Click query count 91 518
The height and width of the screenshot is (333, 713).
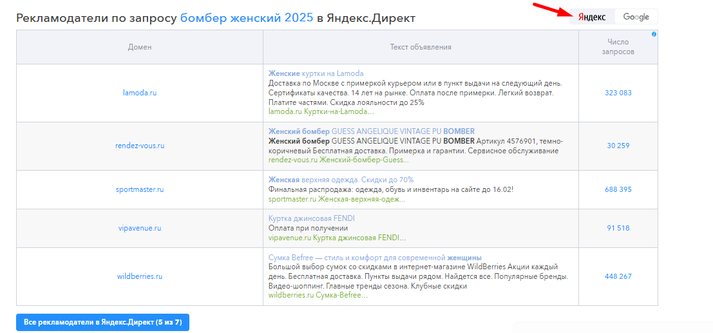pos(618,228)
